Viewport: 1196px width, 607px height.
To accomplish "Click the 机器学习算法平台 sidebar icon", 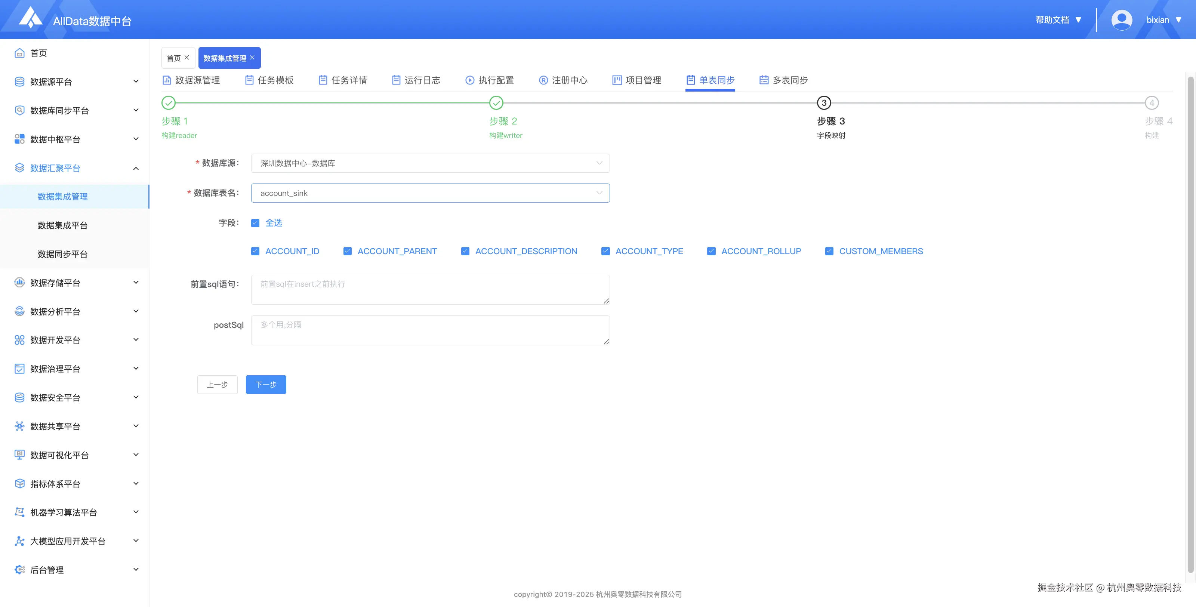I will (x=19, y=512).
